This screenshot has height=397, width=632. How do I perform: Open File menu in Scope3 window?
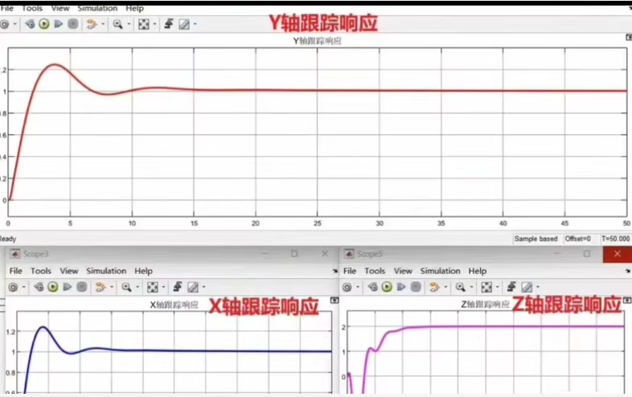(x=16, y=271)
